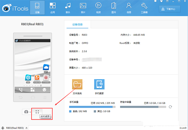The width and height of the screenshot is (188, 130).
Task: Switch to the 应用 (Apps) section
Action: [53, 8]
